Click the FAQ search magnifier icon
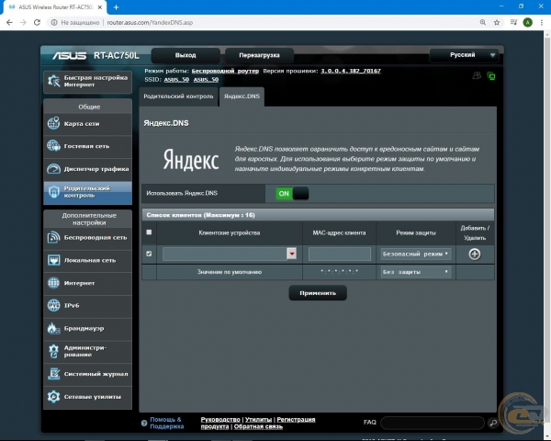This screenshot has height=441, width=551. click(492, 423)
